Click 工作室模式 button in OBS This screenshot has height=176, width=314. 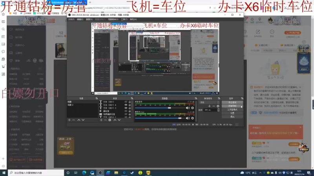(232, 110)
